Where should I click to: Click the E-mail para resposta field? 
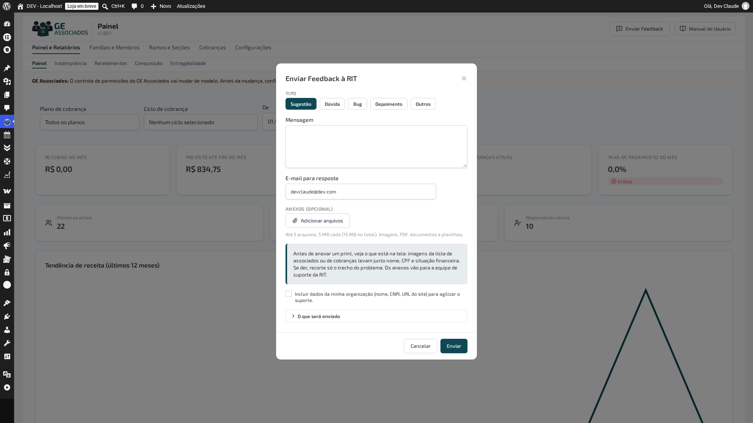pos(361,192)
